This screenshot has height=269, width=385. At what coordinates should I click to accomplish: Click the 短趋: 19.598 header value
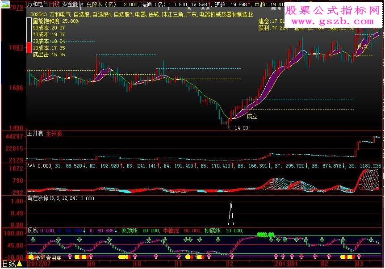pos(233,4)
